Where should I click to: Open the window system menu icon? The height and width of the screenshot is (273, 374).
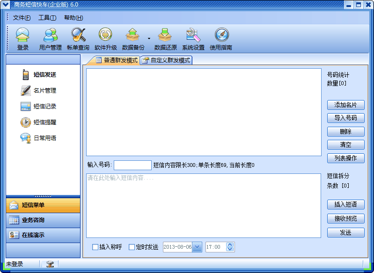click(5, 4)
